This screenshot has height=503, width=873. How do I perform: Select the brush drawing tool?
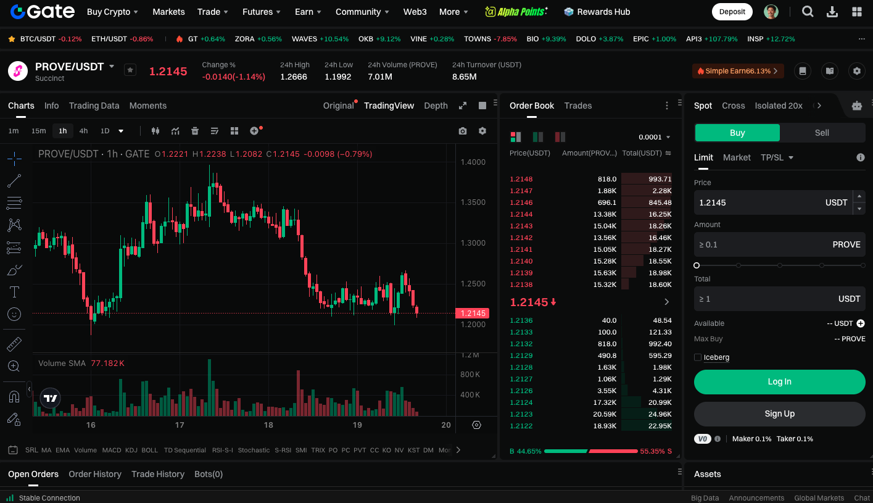[x=14, y=270]
